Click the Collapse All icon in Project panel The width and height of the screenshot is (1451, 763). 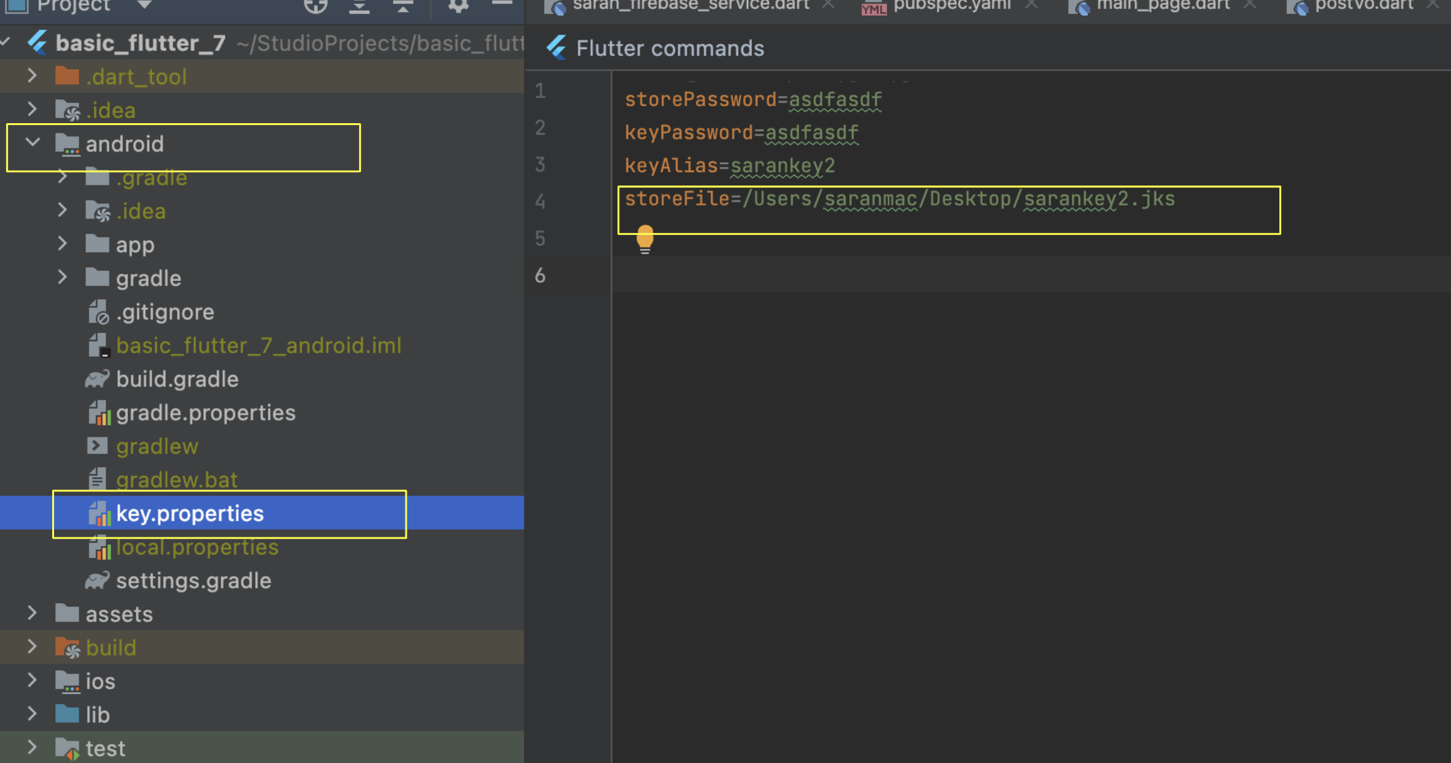point(402,6)
